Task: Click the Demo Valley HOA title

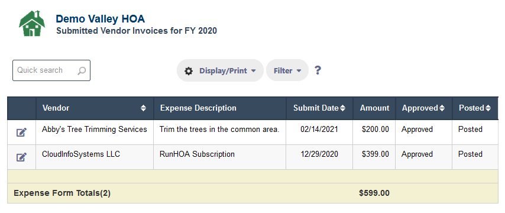Action: [x=100, y=19]
